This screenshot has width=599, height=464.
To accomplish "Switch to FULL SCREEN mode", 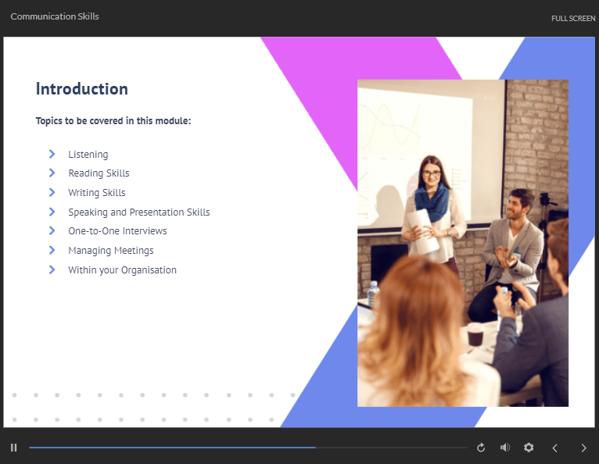I will [x=573, y=18].
